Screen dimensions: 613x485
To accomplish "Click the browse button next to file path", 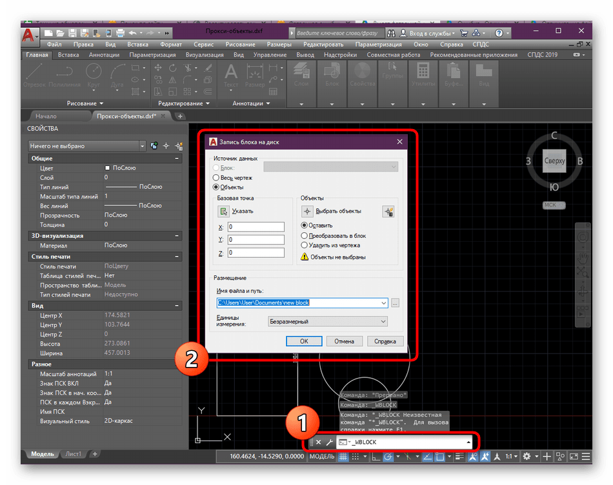I will [x=396, y=302].
